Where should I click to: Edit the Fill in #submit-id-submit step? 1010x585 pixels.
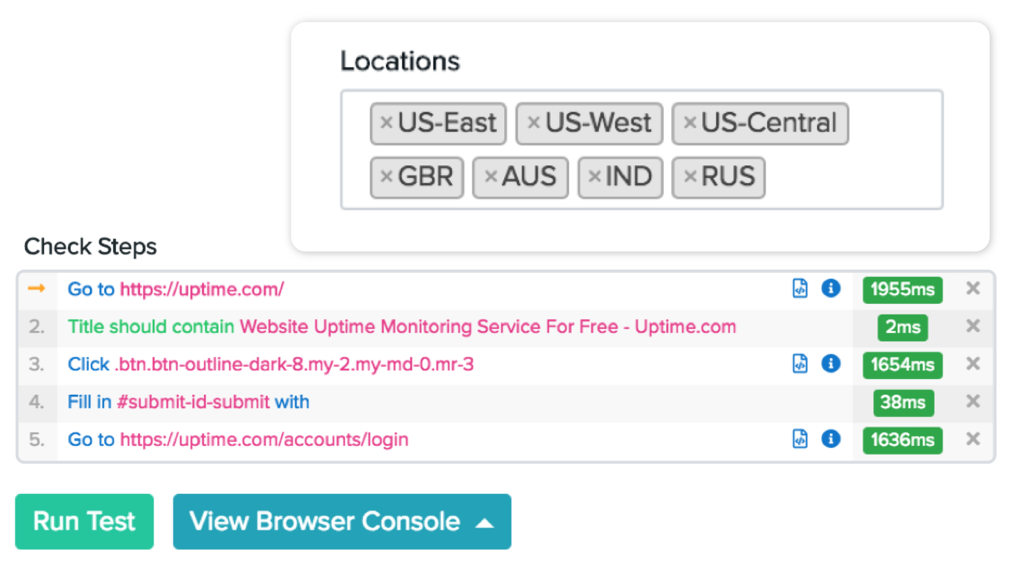189,402
